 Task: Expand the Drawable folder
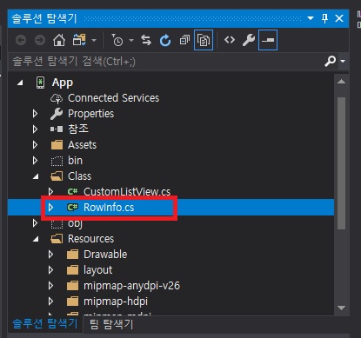[50, 255]
